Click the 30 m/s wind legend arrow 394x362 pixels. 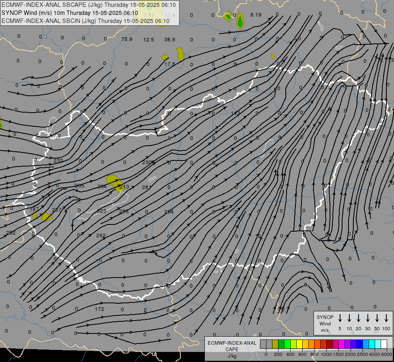[367, 318]
